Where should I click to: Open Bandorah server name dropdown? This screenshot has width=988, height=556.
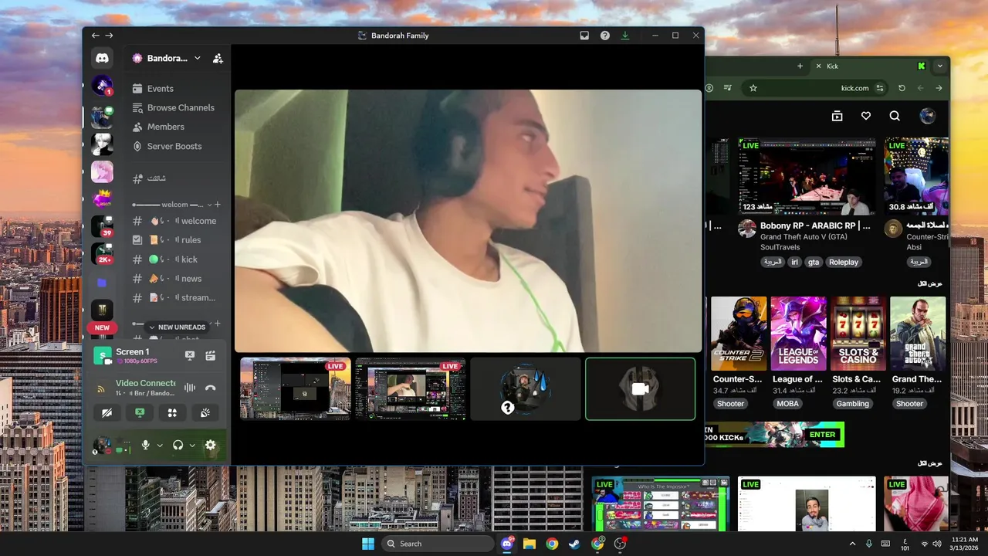(x=166, y=58)
